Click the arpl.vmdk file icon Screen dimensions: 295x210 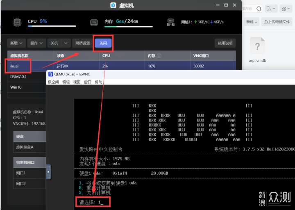(x=257, y=46)
